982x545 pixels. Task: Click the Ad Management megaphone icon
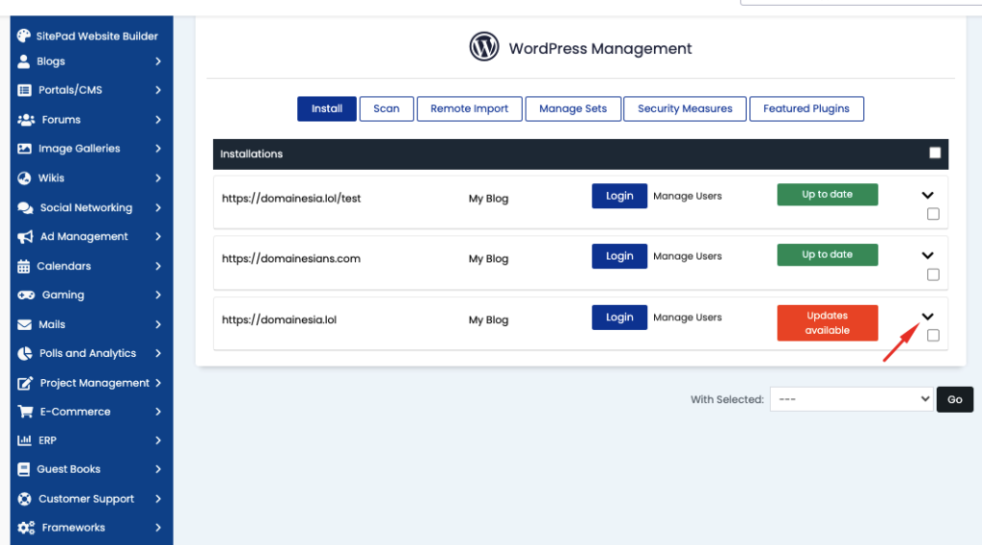coord(25,237)
